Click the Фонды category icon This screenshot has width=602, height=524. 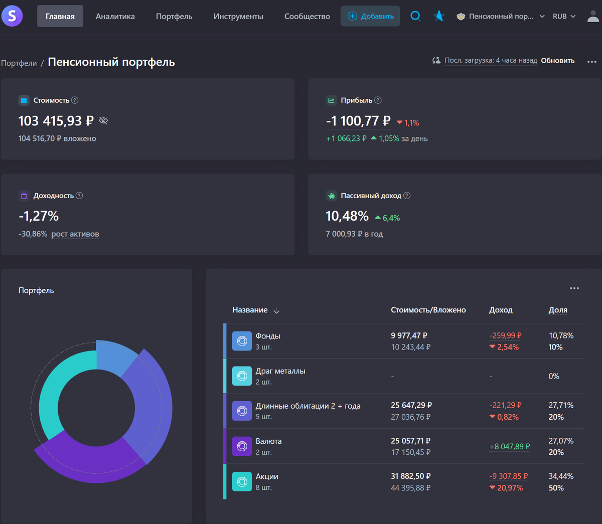[x=242, y=341]
